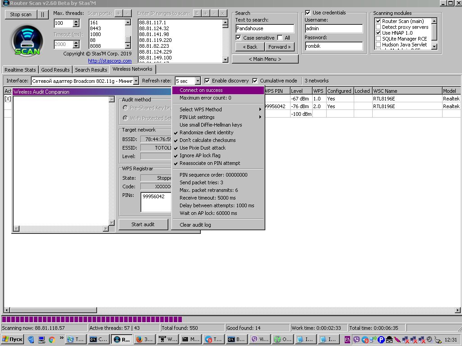Click the Username input field
Screen dimensions: 462x346
pyautogui.click(x=333, y=28)
